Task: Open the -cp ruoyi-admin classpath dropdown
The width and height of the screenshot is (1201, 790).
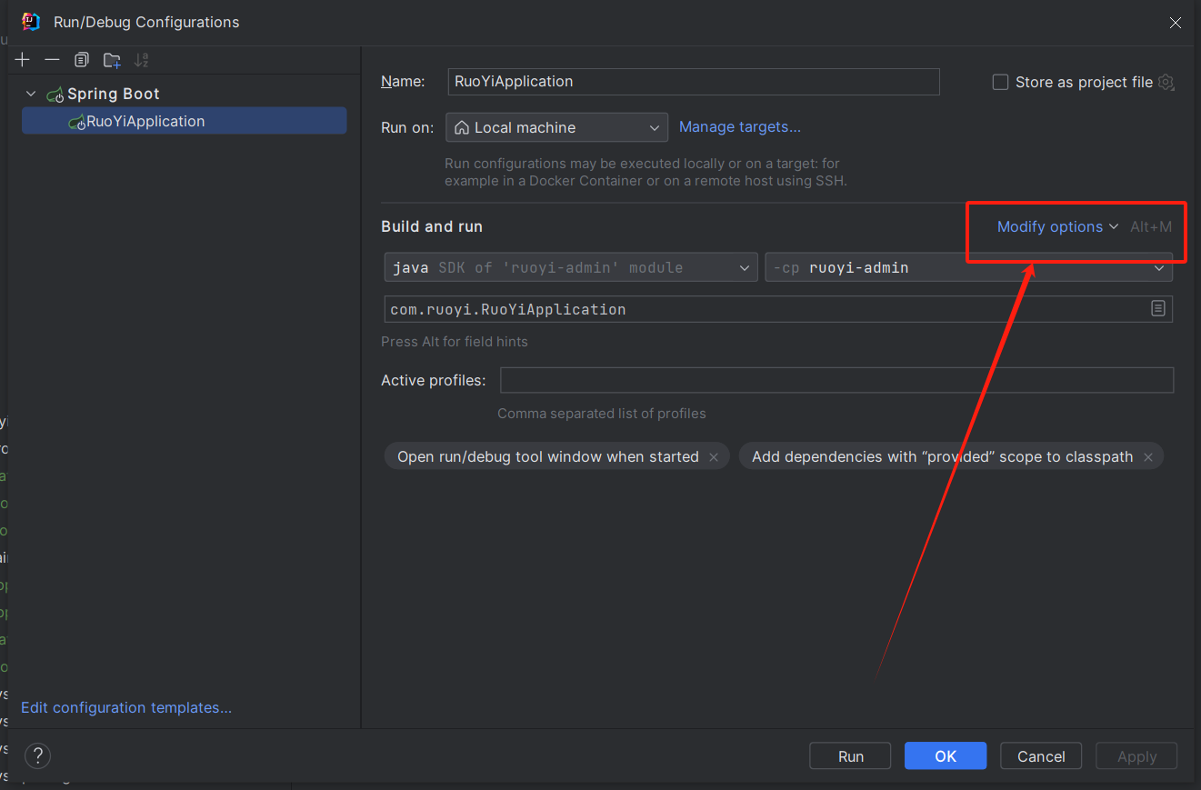Action: 968,267
